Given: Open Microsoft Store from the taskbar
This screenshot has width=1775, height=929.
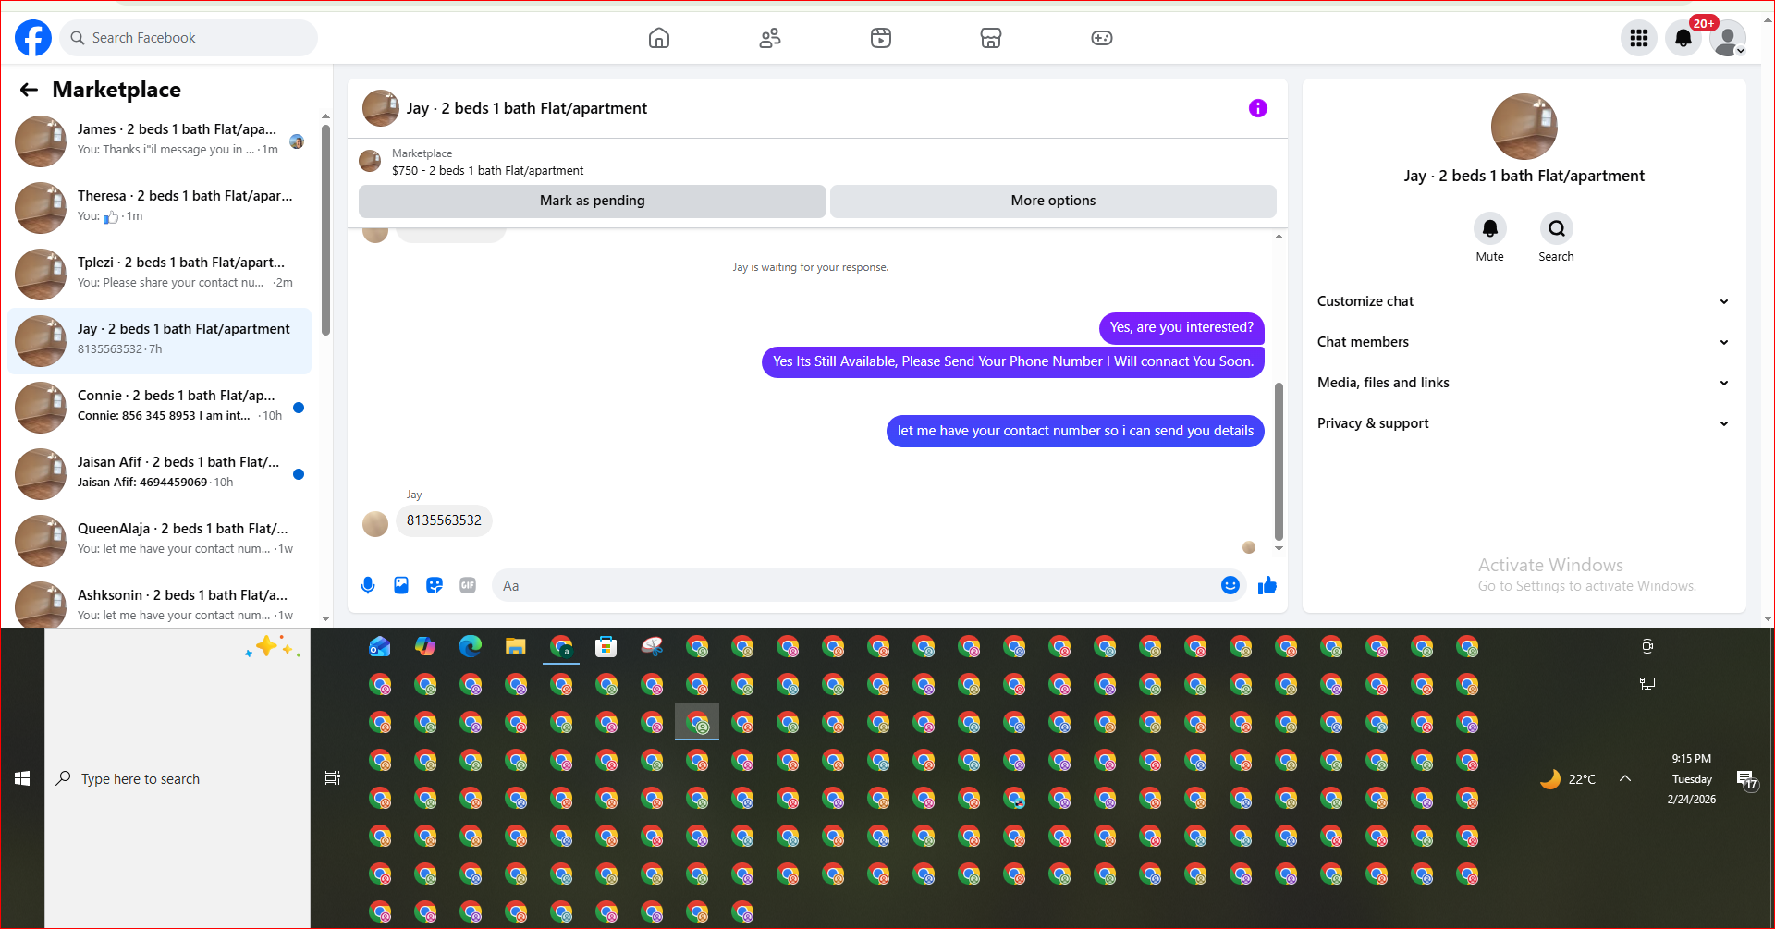Looking at the screenshot, I should tap(606, 647).
